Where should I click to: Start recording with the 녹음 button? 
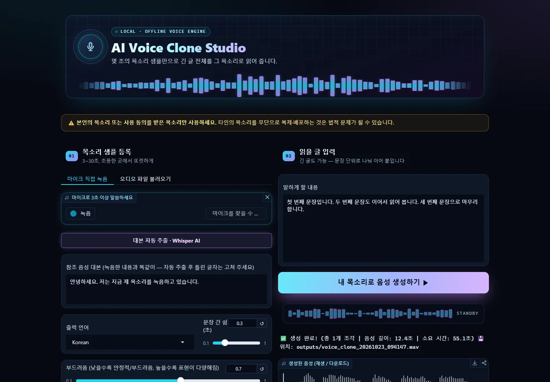[x=81, y=214]
